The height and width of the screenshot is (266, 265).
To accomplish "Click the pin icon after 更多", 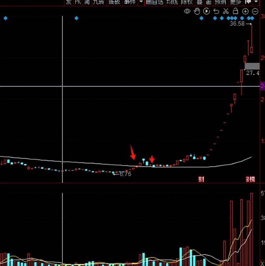I will 248,2.
